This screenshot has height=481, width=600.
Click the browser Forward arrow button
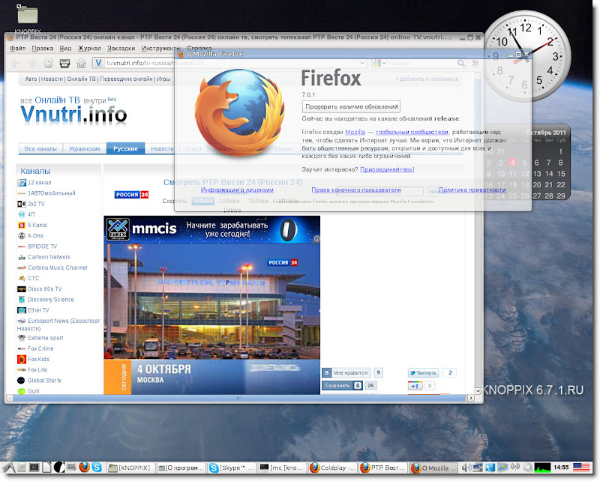point(31,63)
